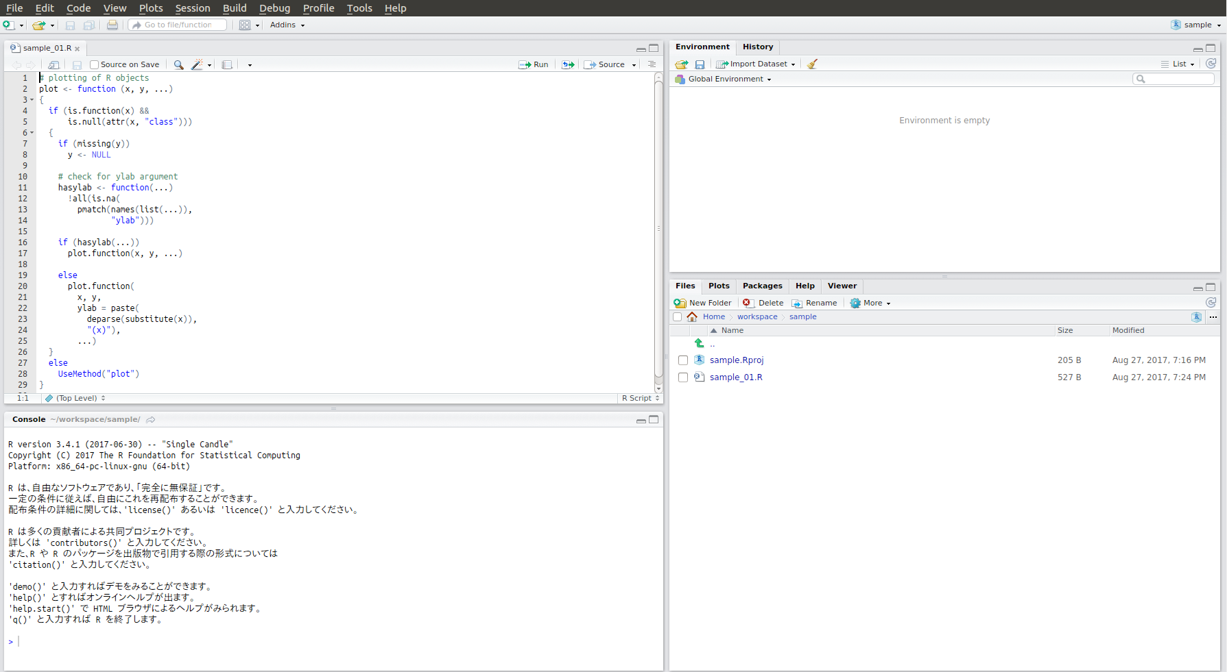Switch to the Viewer tab

842,286
